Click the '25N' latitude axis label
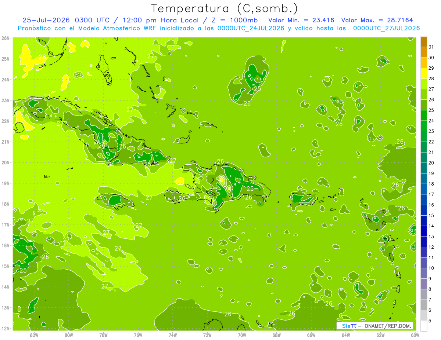 (5, 59)
